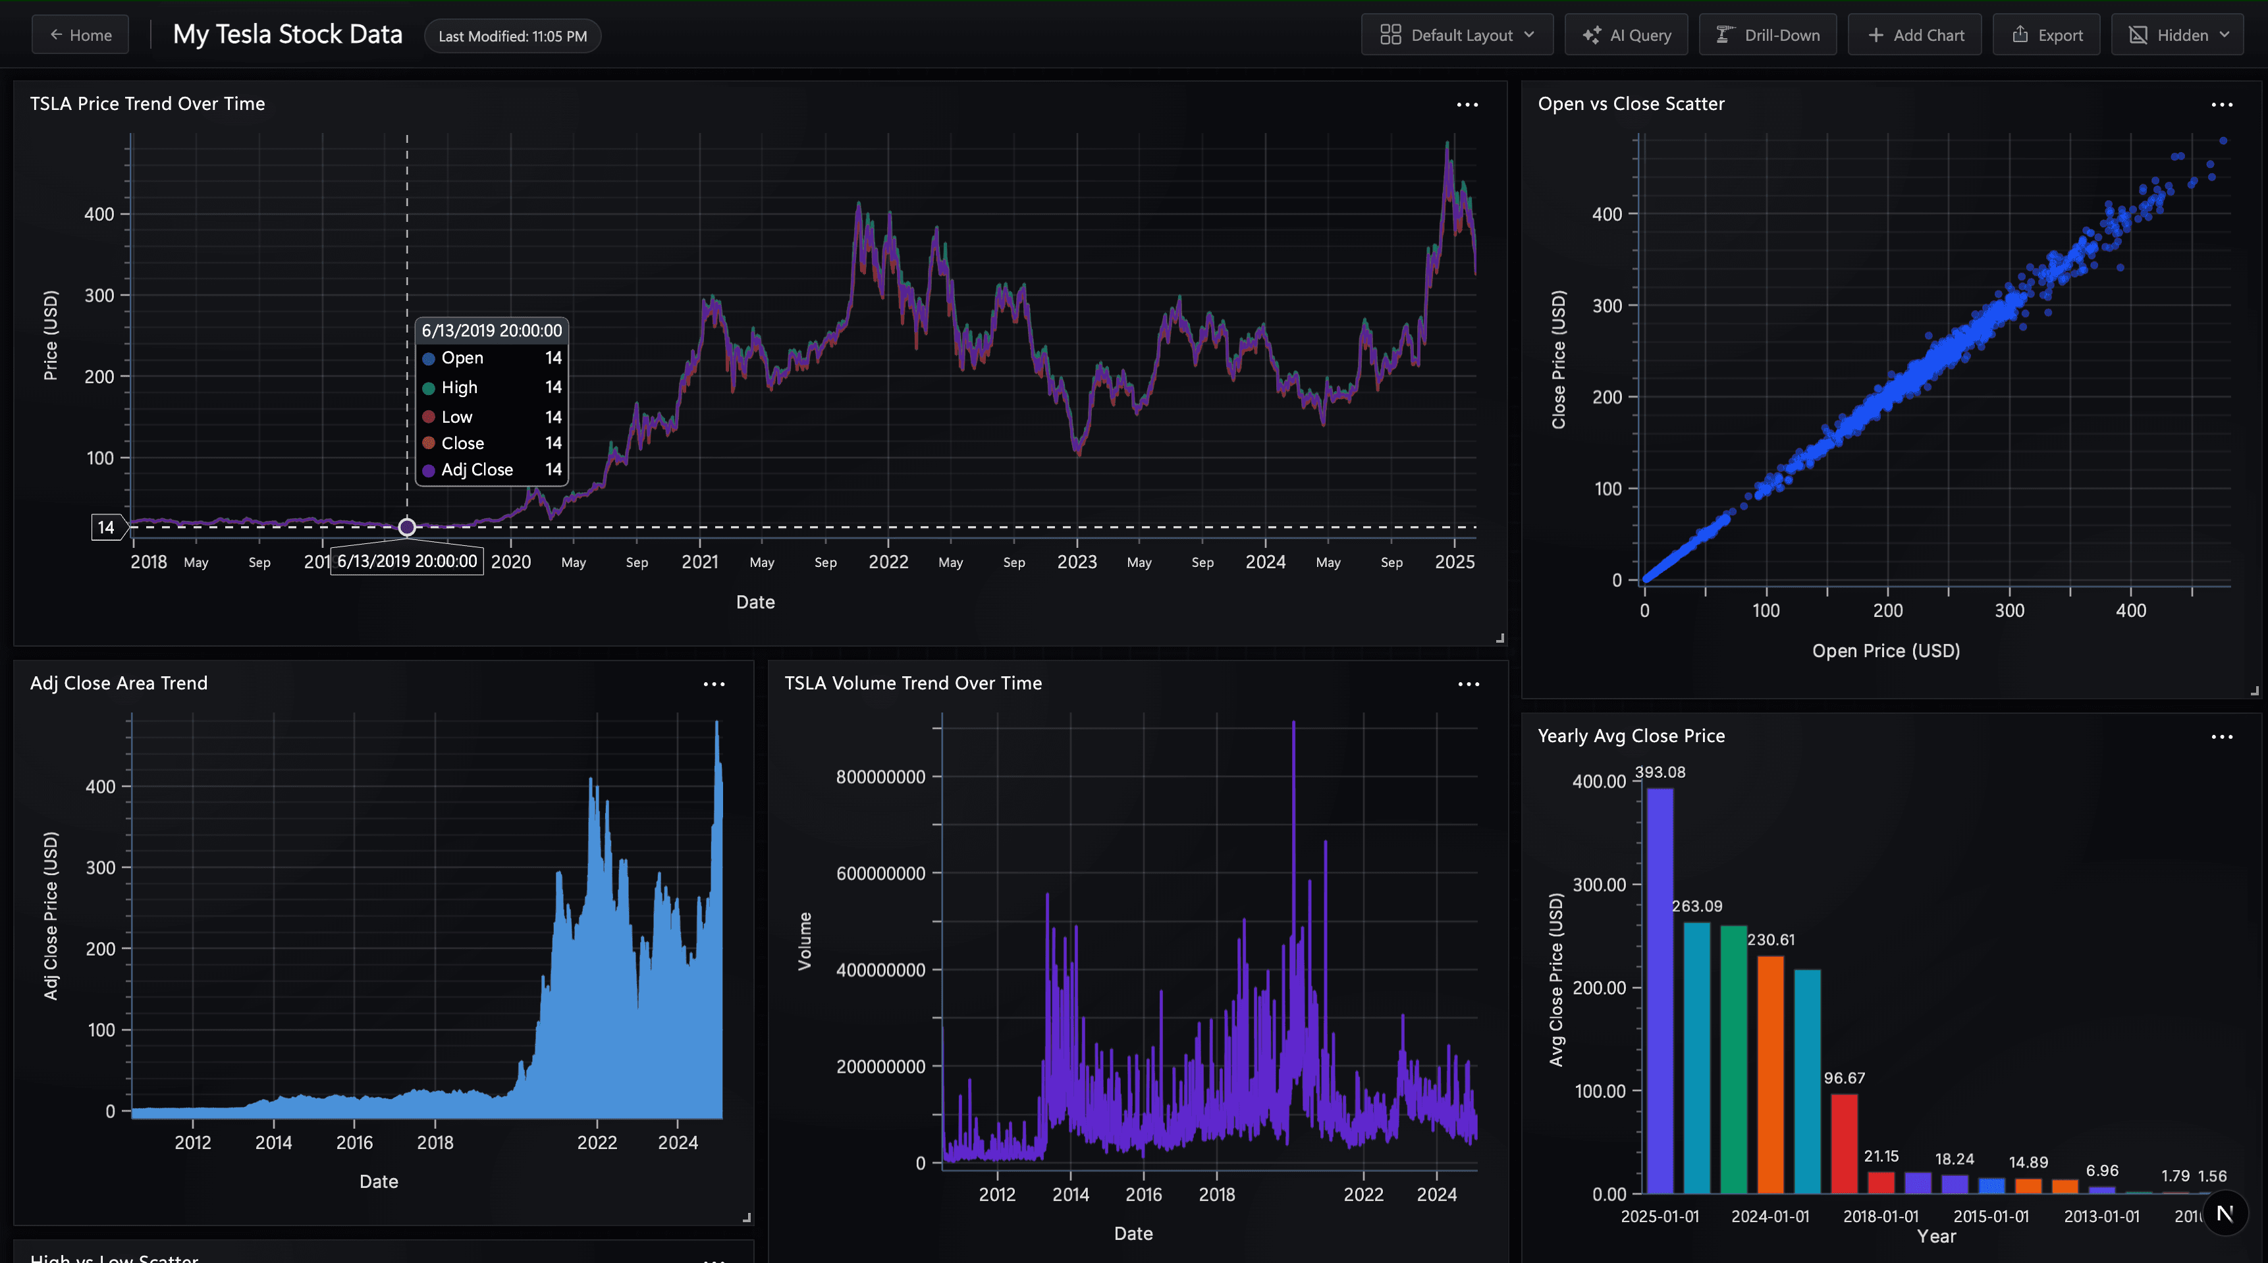The image size is (2268, 1263).
Task: Launch the AI Query tool
Action: (1626, 35)
